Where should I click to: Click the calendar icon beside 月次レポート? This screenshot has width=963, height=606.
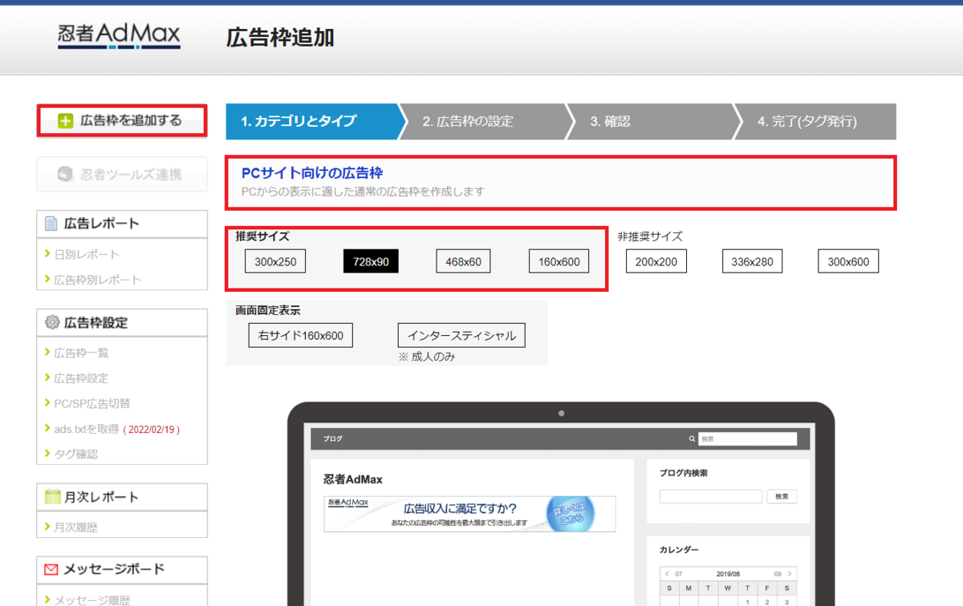[x=52, y=497]
